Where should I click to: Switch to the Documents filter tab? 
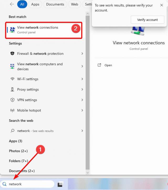click(x=55, y=4)
